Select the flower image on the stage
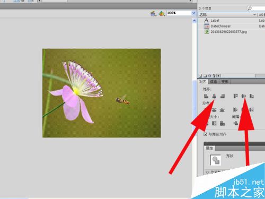Viewport: 265px width, 199px height. pyautogui.click(x=102, y=93)
